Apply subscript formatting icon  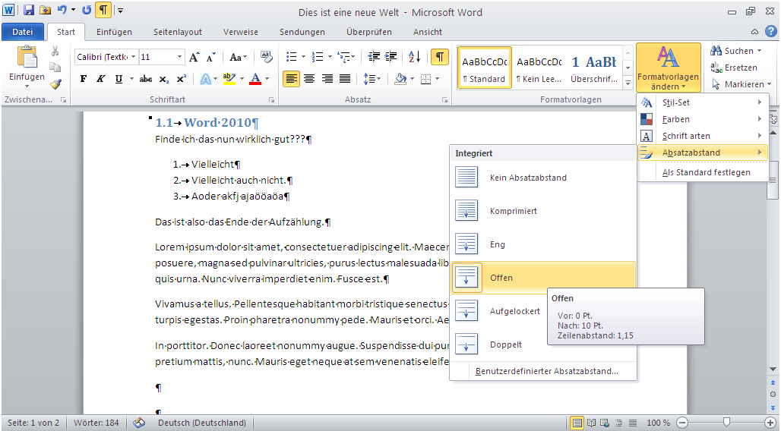point(164,79)
